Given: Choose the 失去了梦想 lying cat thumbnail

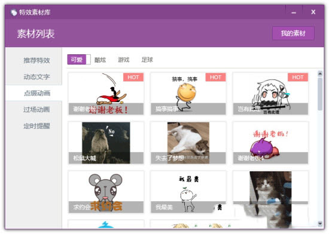Looking at the screenshot, I should point(188,143).
